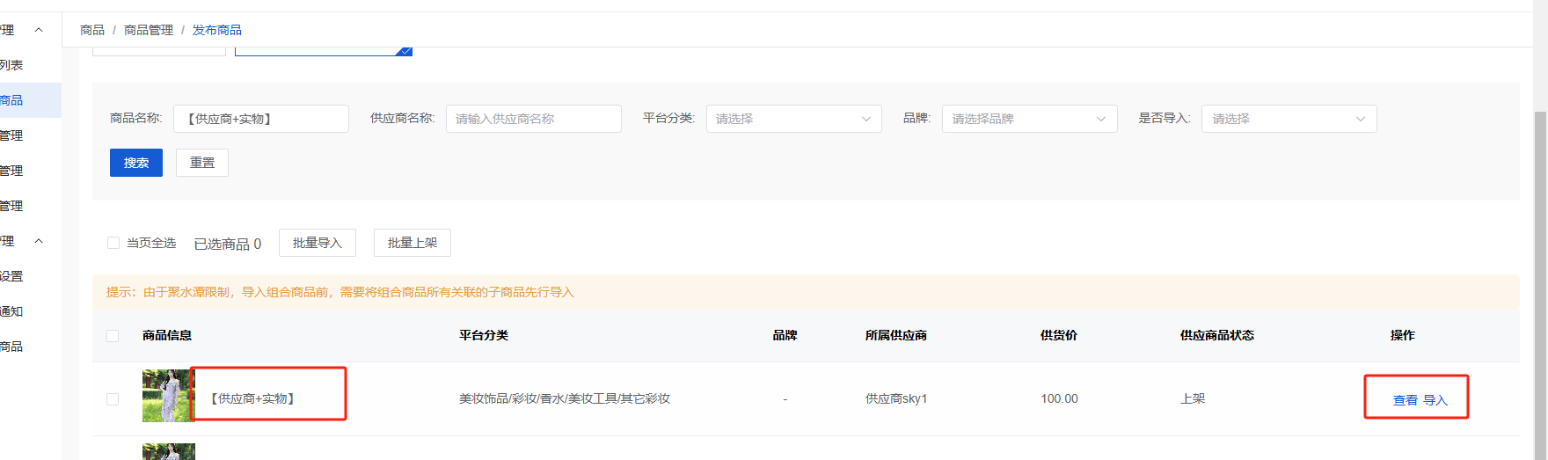Viewport: 1548px width, 460px height.
Task: Check the 【供应商+实物】 product row checkbox
Action: (x=113, y=399)
